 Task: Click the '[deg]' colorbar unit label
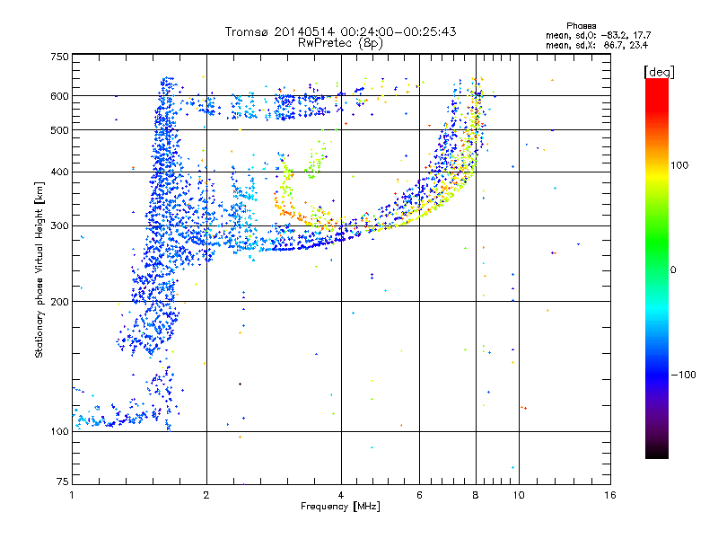tap(659, 72)
